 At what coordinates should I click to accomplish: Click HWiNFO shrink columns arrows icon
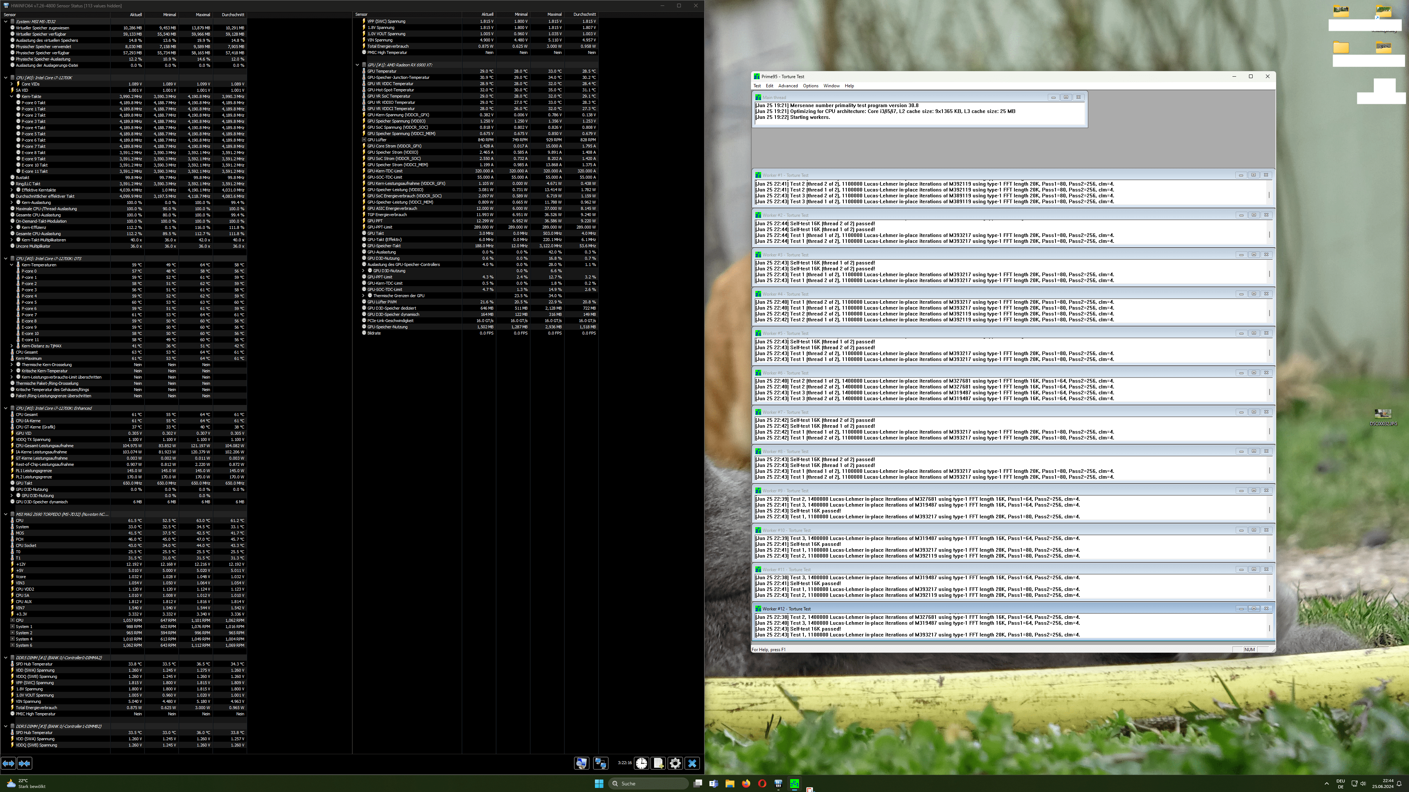pos(25,763)
